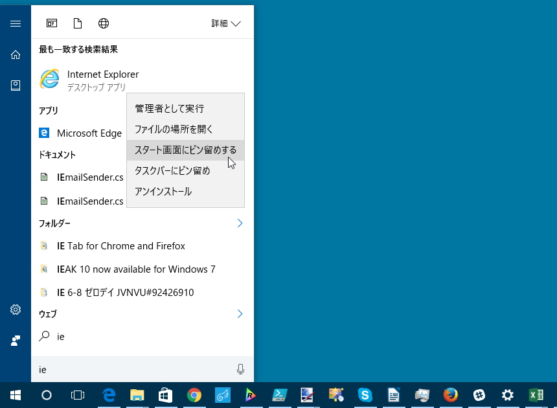557x408 pixels.
Task: Select the Apps filter icon
Action: pos(52,23)
